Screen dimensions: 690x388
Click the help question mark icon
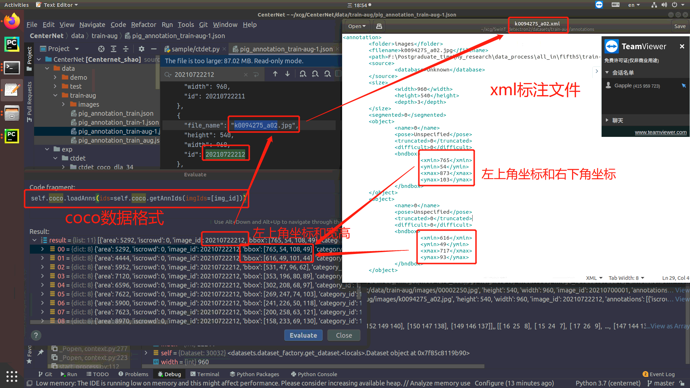(36, 335)
